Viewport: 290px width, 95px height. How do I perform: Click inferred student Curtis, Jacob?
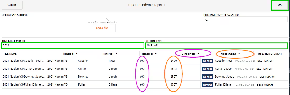point(223,69)
